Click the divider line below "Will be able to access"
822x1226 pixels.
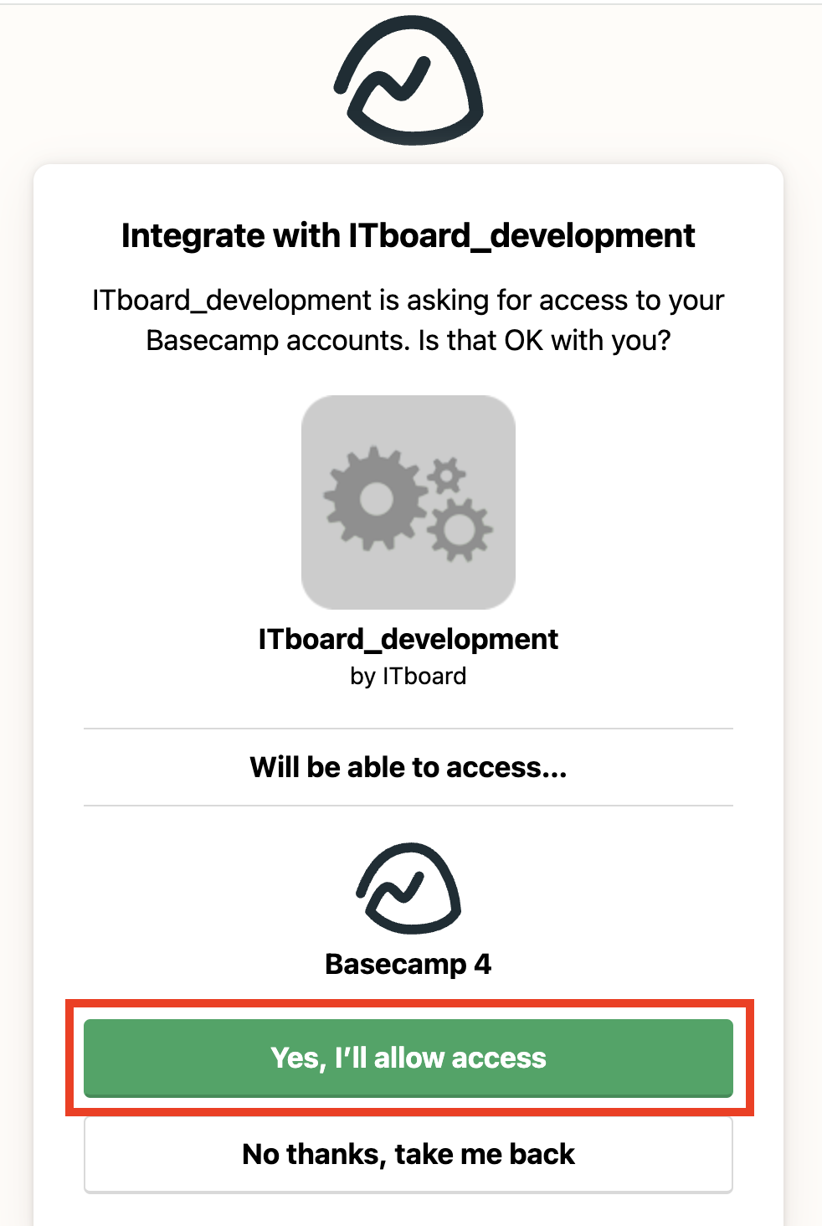tap(408, 806)
